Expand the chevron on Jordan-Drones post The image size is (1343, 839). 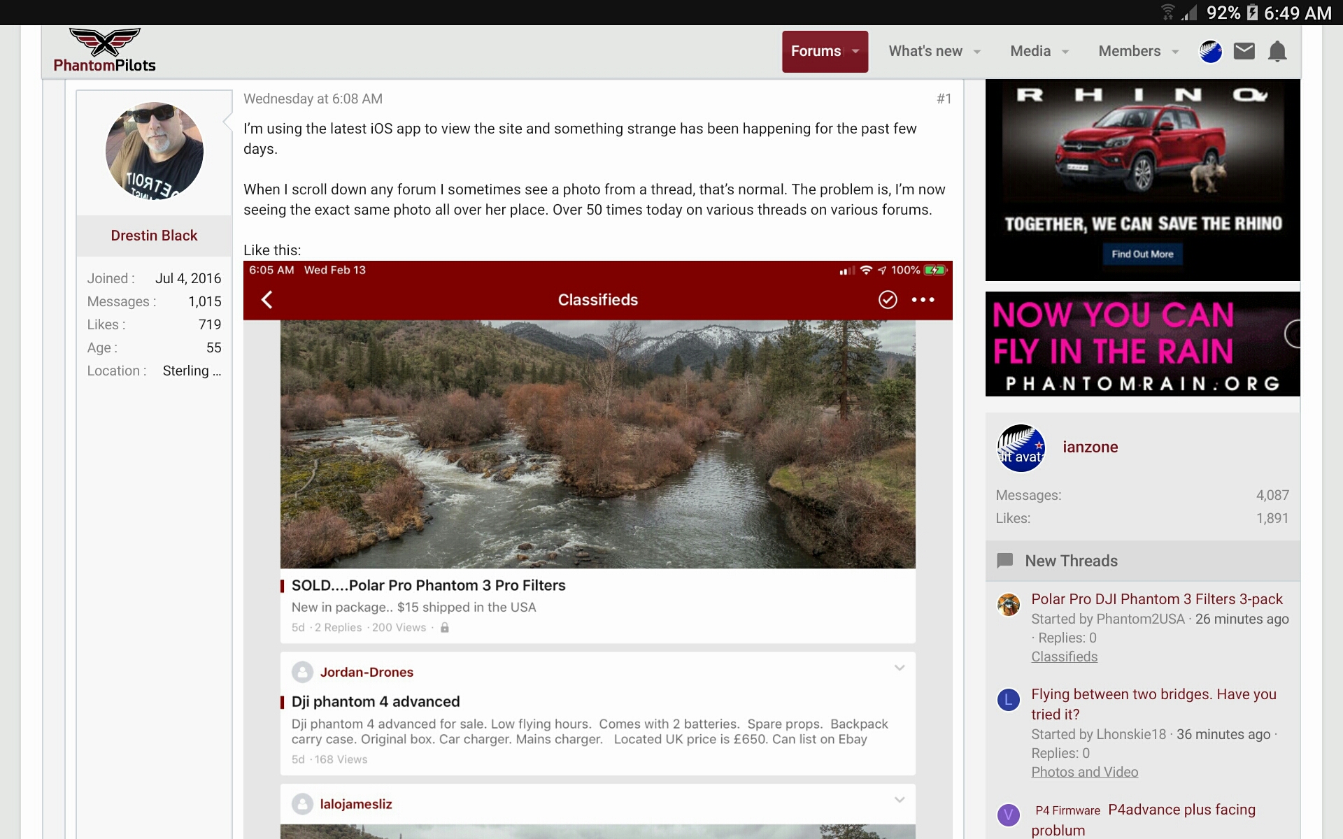click(x=900, y=668)
